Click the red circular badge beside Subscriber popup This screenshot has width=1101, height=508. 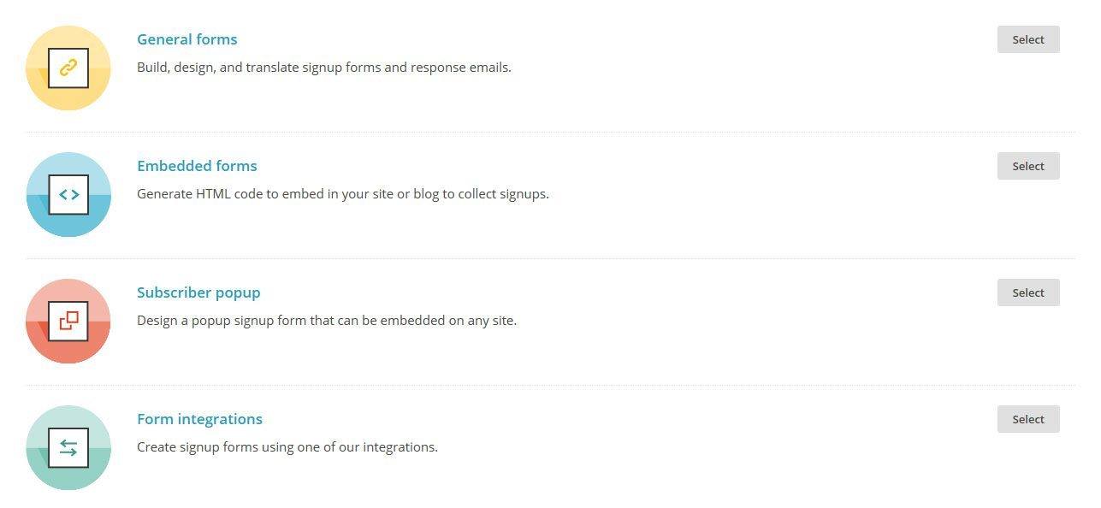tap(68, 321)
